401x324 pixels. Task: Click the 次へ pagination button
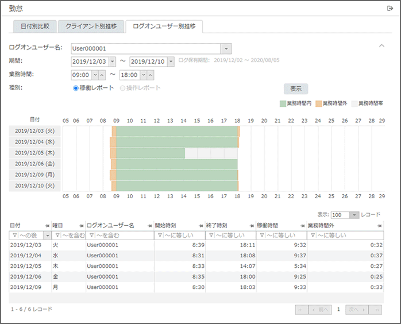tap(356, 310)
